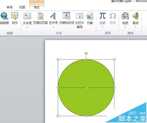This screenshot has height=123, width=147.
Task: Switch to the Review (审阅) tab
Action: 9,7
